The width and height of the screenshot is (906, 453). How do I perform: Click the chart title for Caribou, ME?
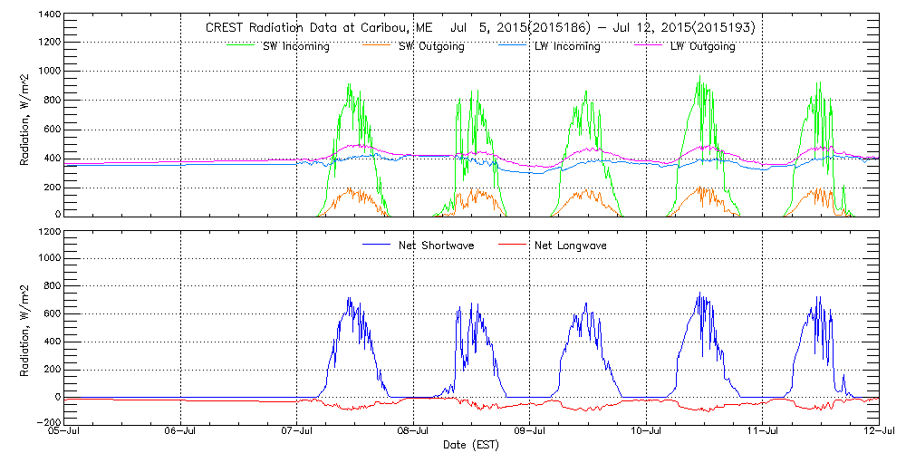coord(480,28)
